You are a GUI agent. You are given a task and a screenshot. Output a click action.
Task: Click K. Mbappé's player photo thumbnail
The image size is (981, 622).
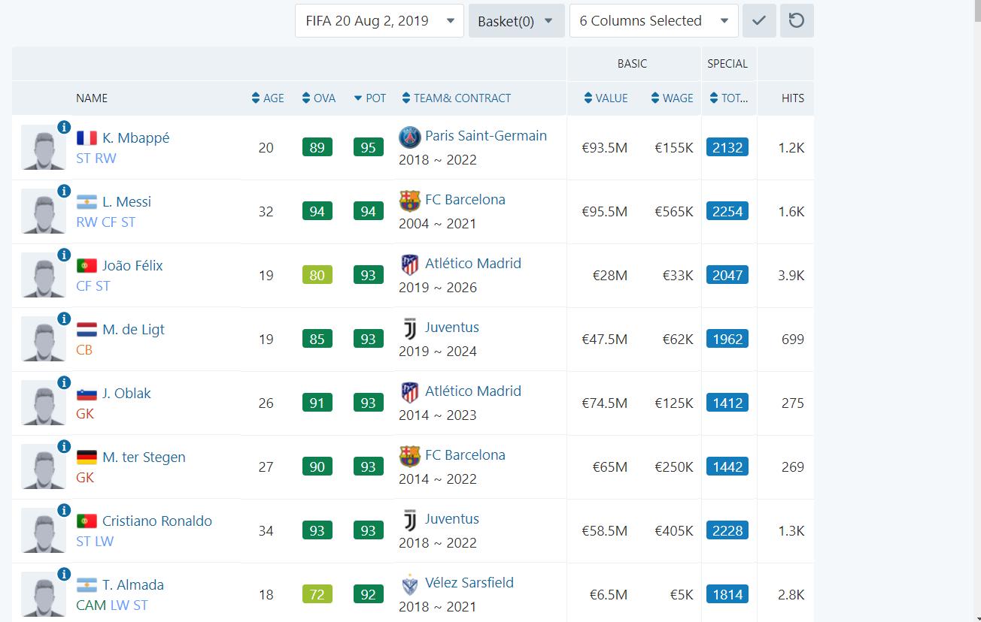pos(43,147)
